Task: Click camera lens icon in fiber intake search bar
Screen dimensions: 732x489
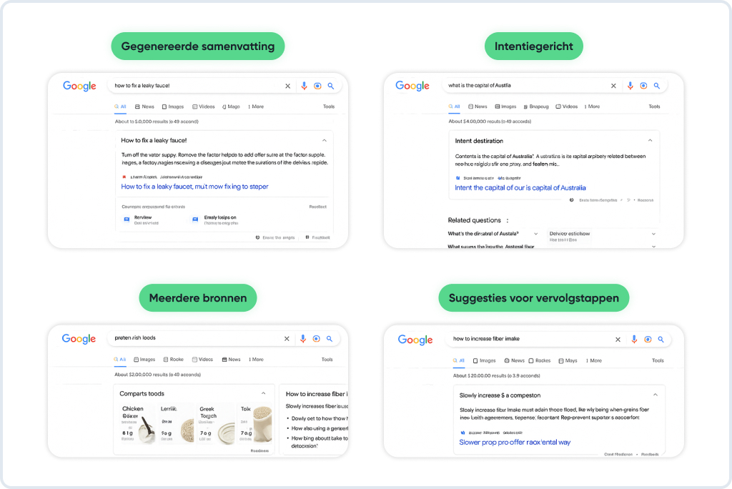Action: [x=648, y=340]
